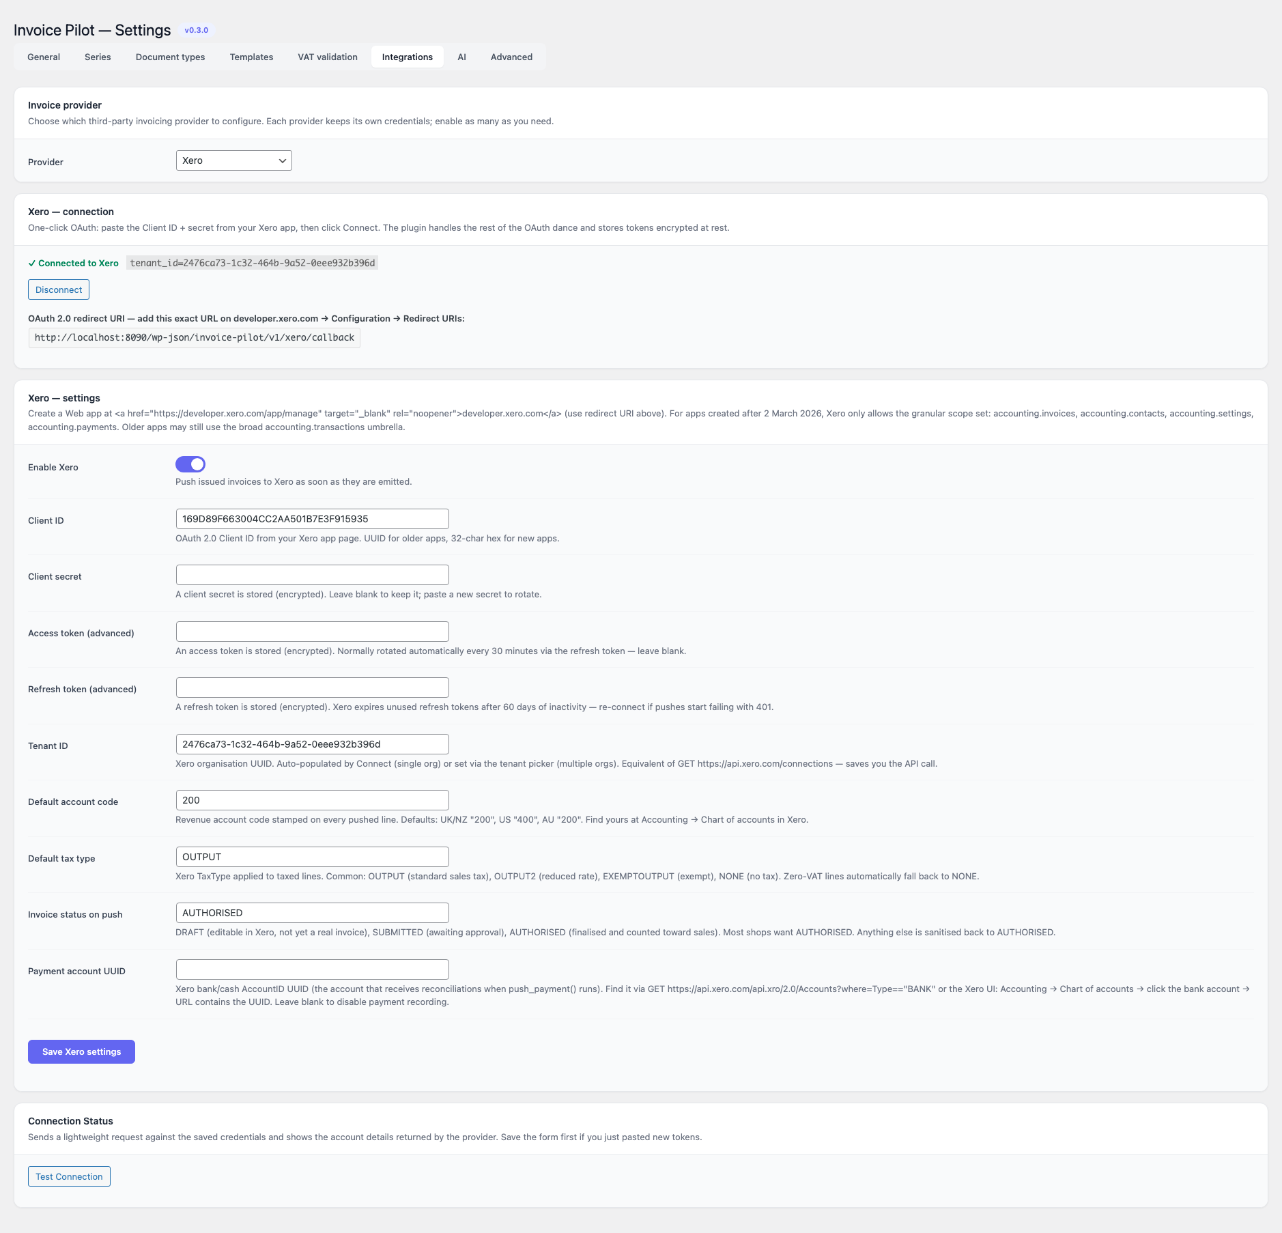This screenshot has height=1233, width=1282.
Task: Click the Connected to Xero status
Action: (x=73, y=264)
